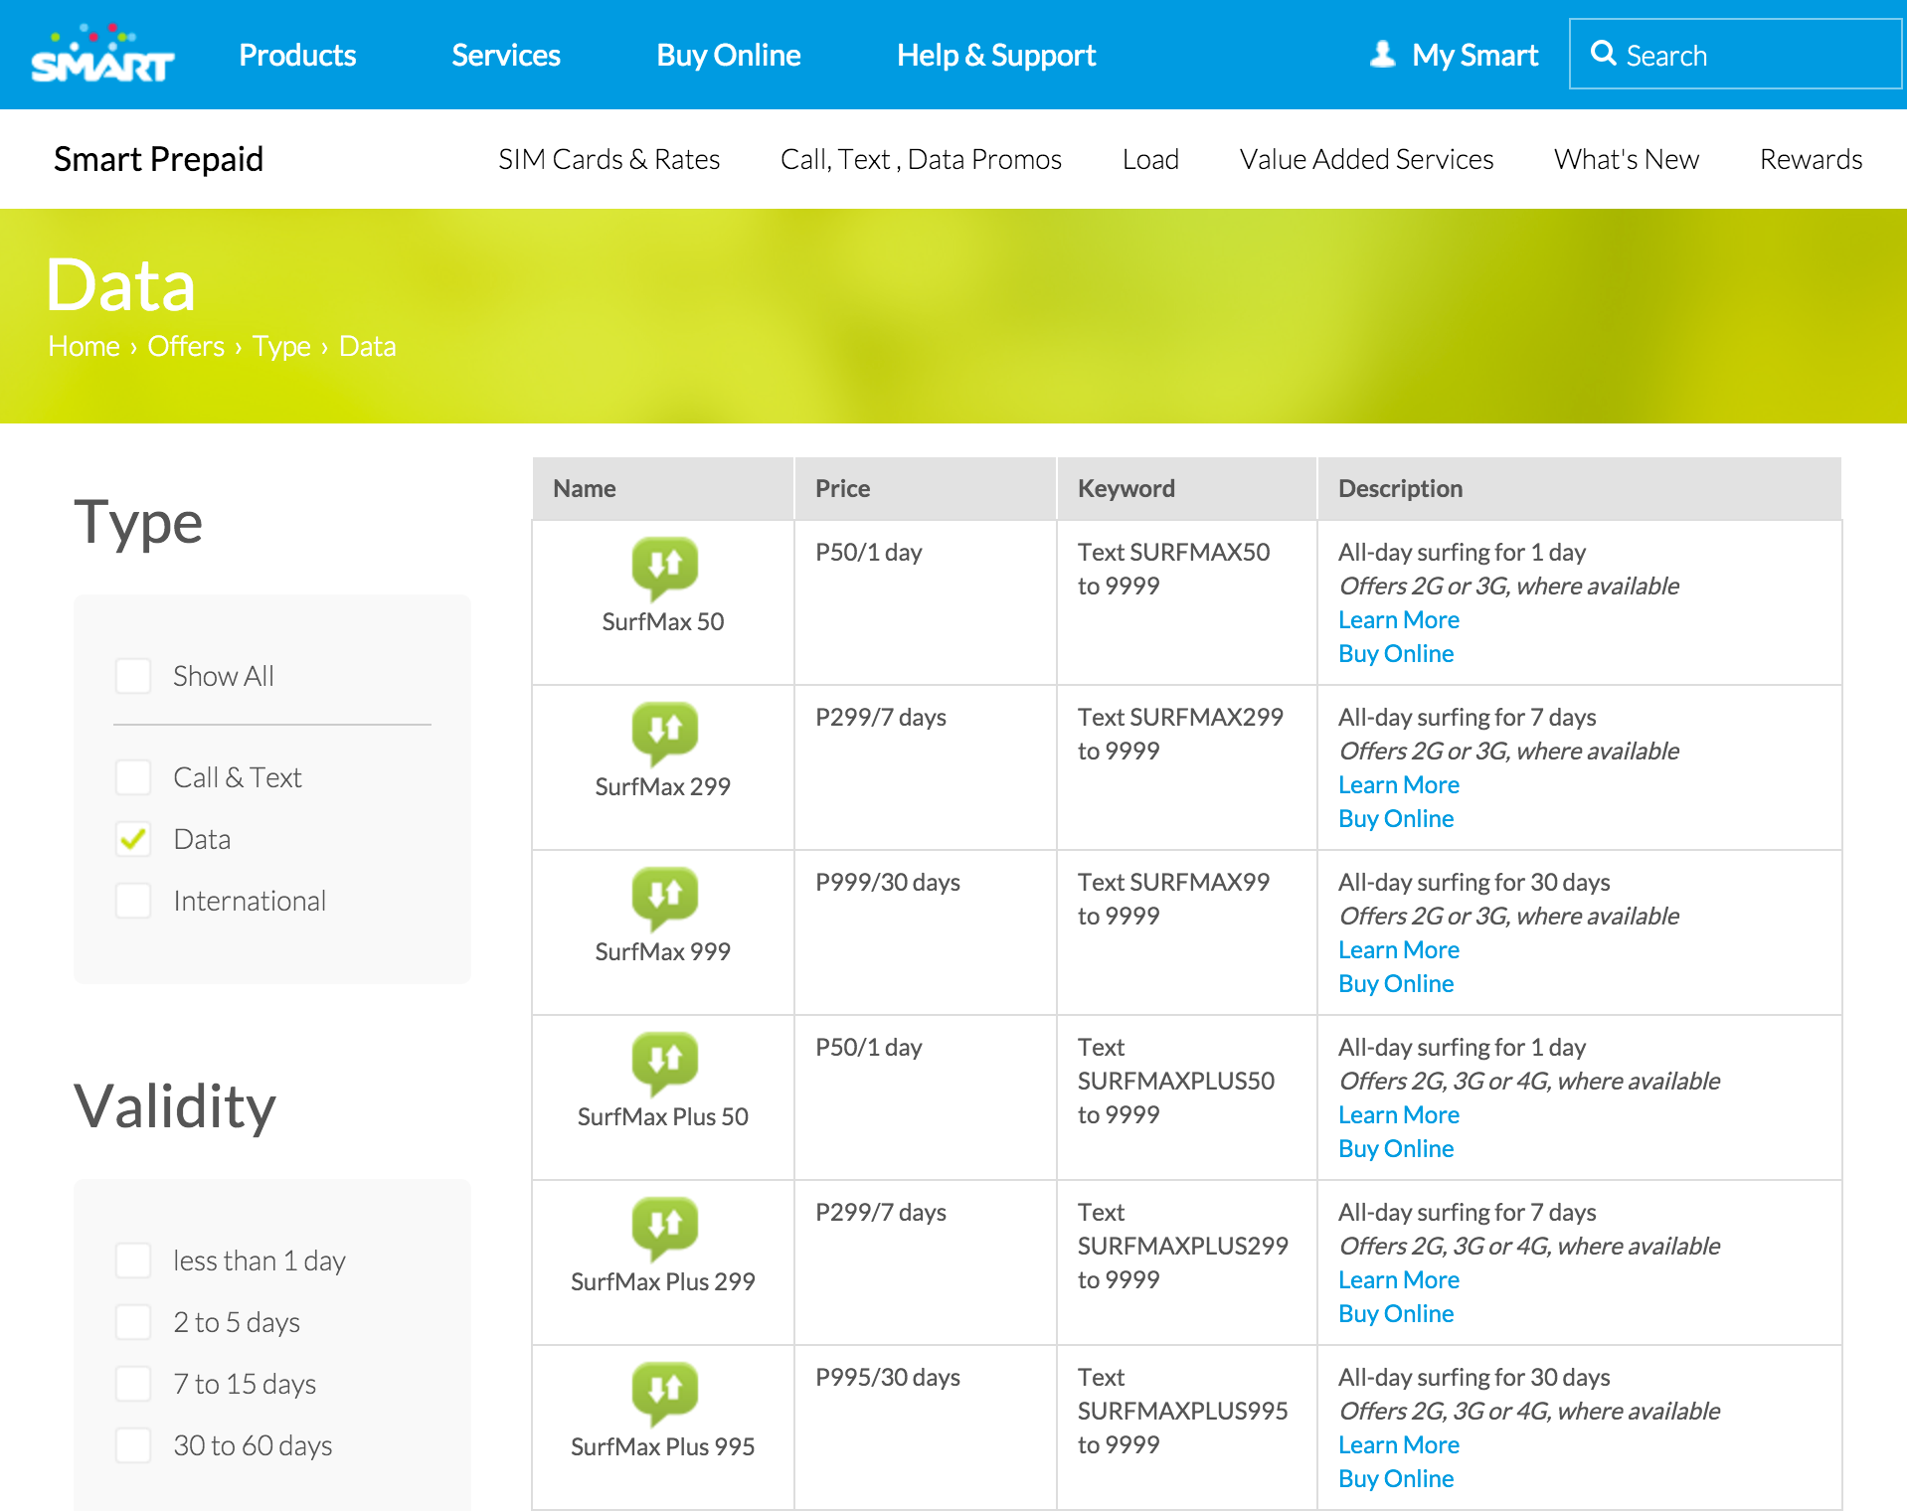Open the Buy Online menu

[729, 55]
